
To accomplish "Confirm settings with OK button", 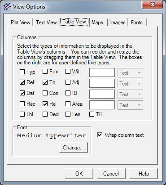I will tap(79, 174).
